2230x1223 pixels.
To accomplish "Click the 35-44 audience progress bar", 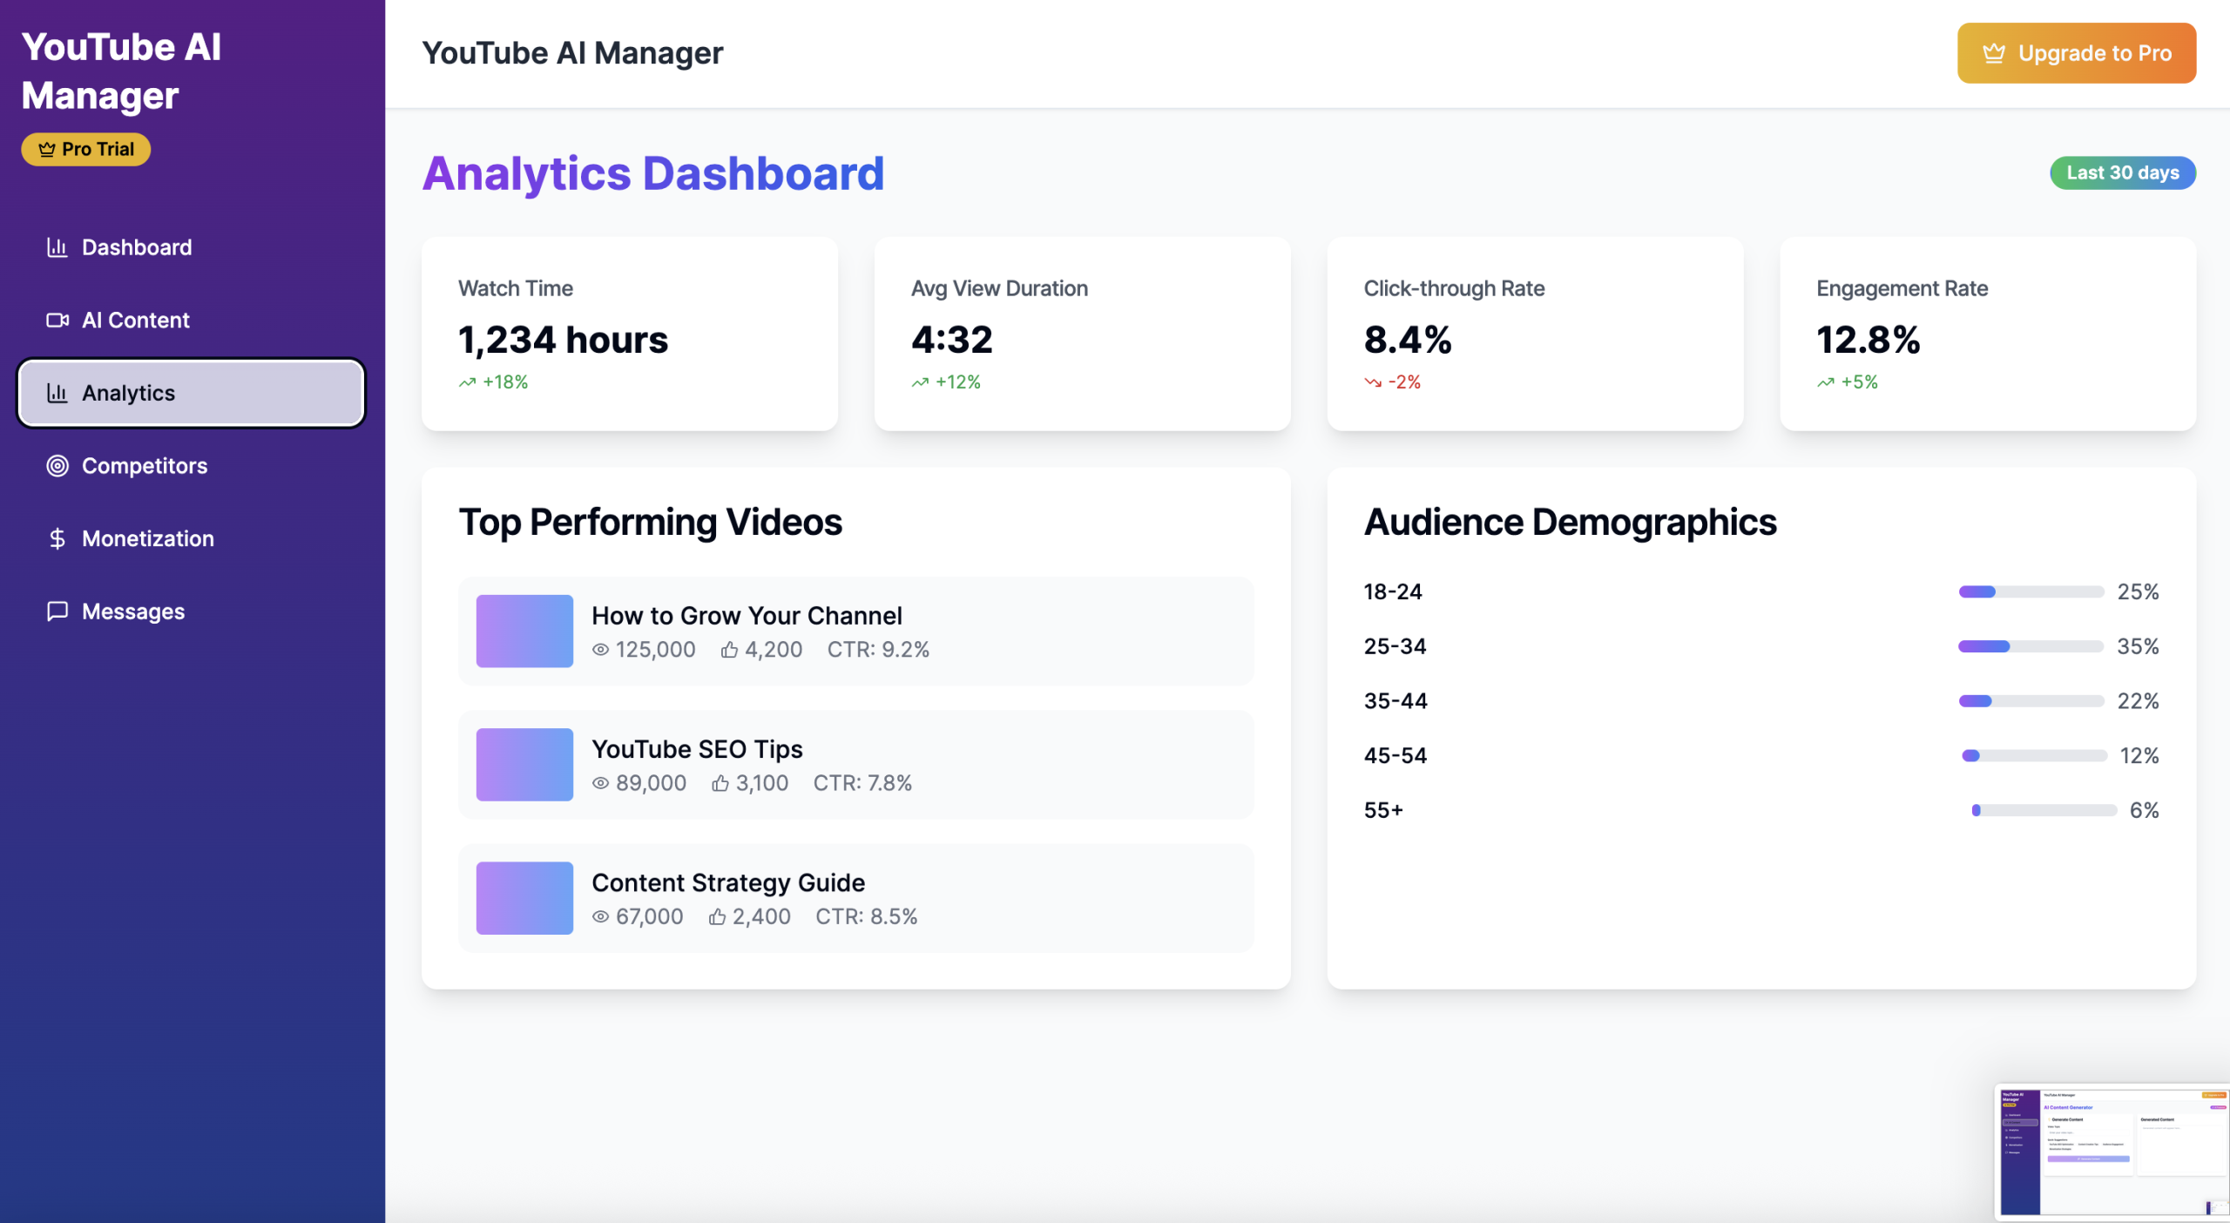I will [2031, 701].
